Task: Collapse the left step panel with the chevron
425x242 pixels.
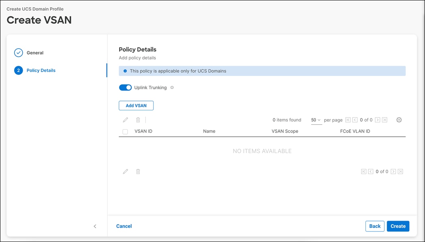Action: [95, 226]
